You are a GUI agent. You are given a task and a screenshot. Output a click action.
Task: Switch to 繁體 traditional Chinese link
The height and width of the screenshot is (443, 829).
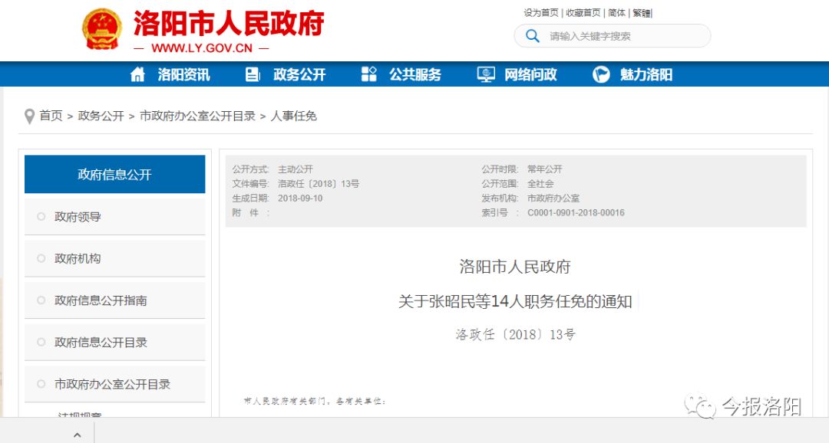(642, 13)
